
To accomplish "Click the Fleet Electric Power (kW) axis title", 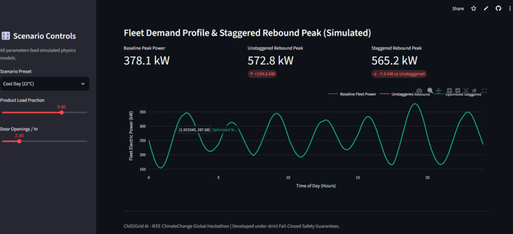I will pos(131,135).
